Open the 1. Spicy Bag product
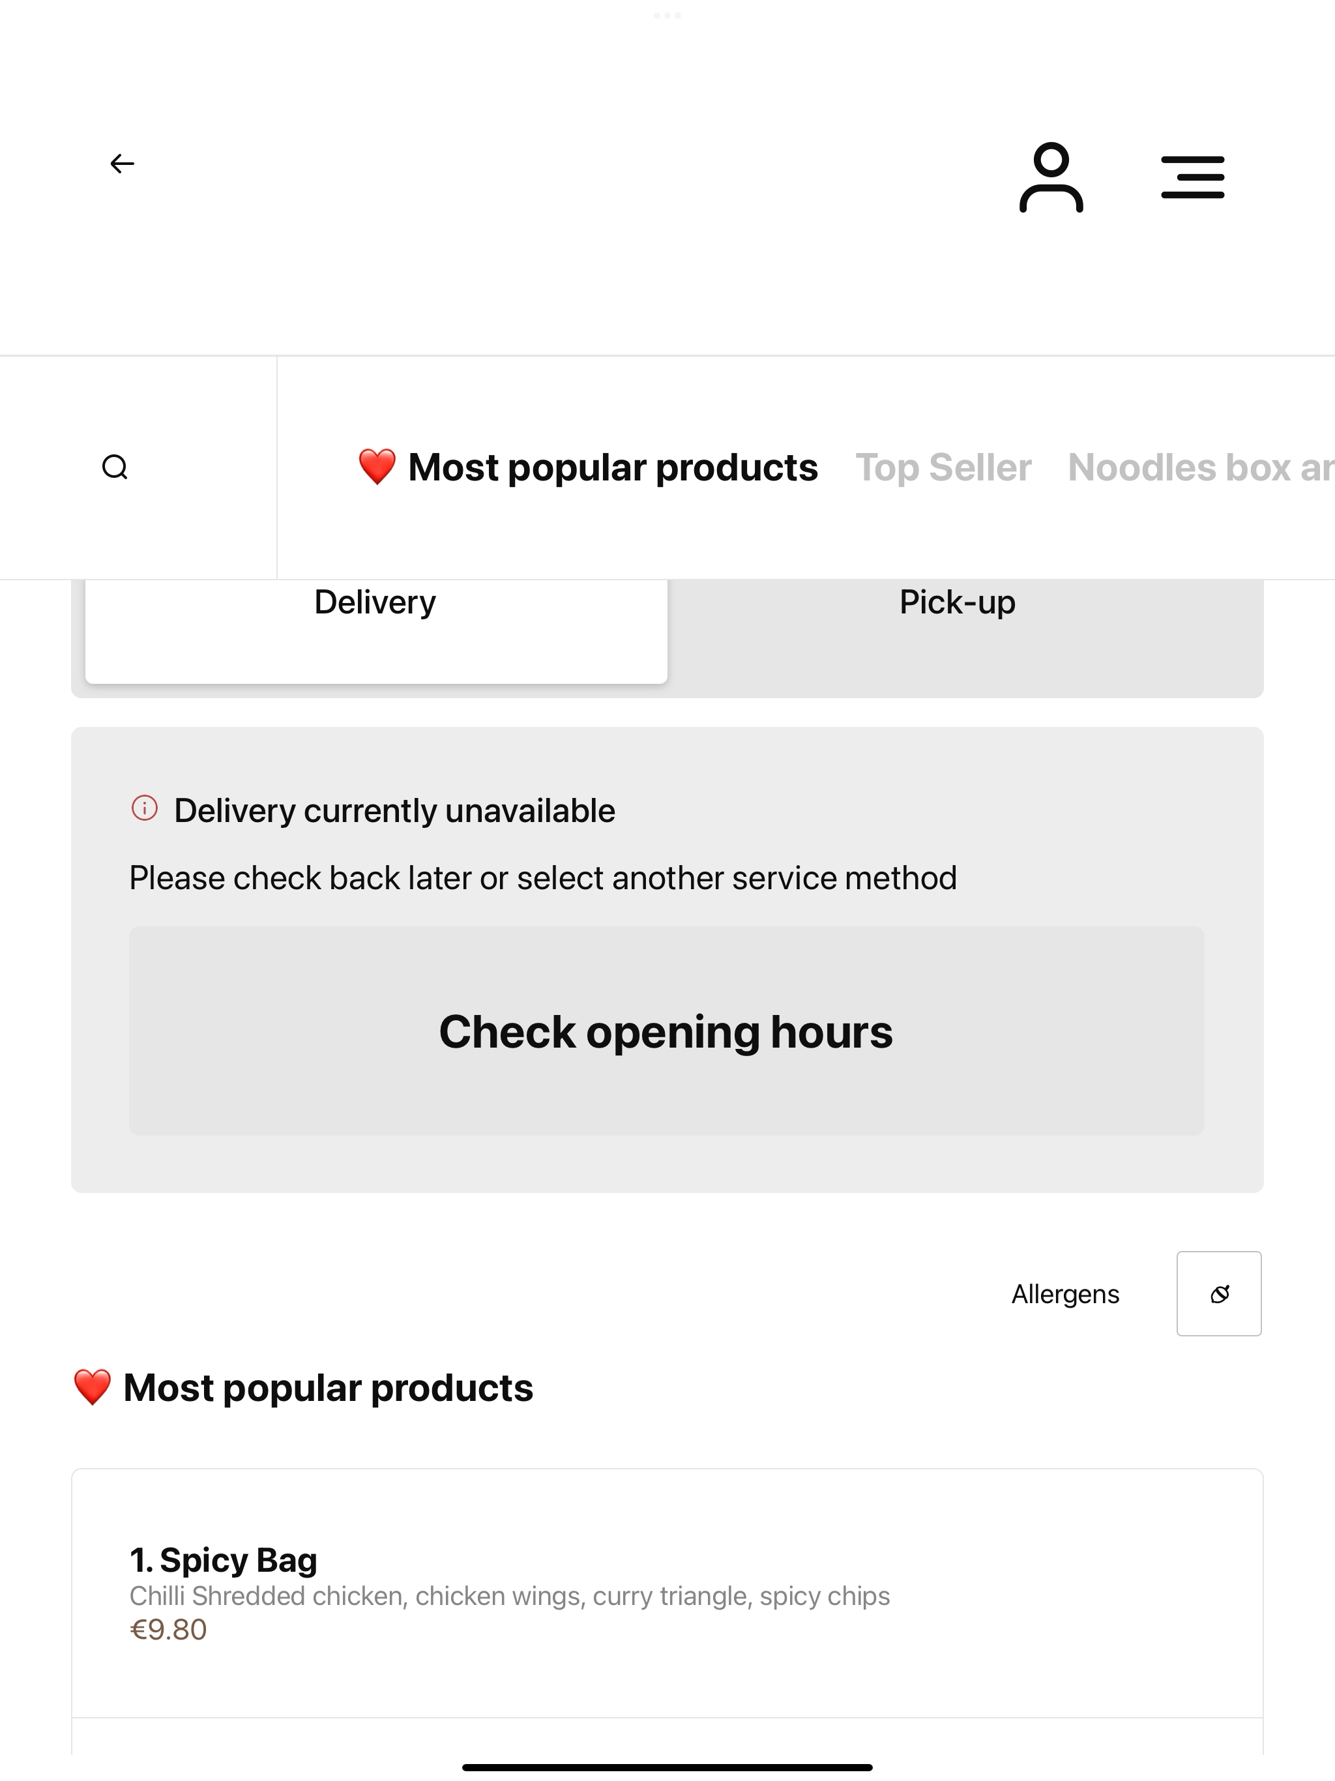 pos(667,1593)
